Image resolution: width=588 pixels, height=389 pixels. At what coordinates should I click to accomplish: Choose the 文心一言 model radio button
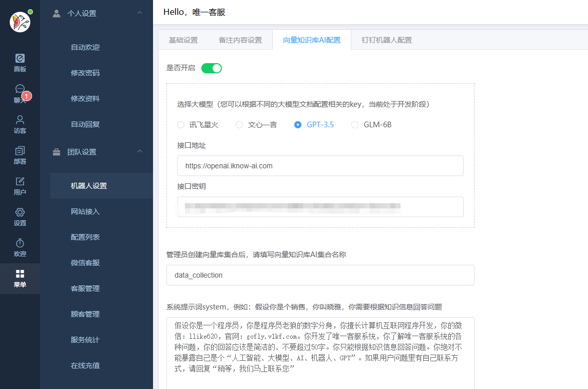click(x=239, y=125)
